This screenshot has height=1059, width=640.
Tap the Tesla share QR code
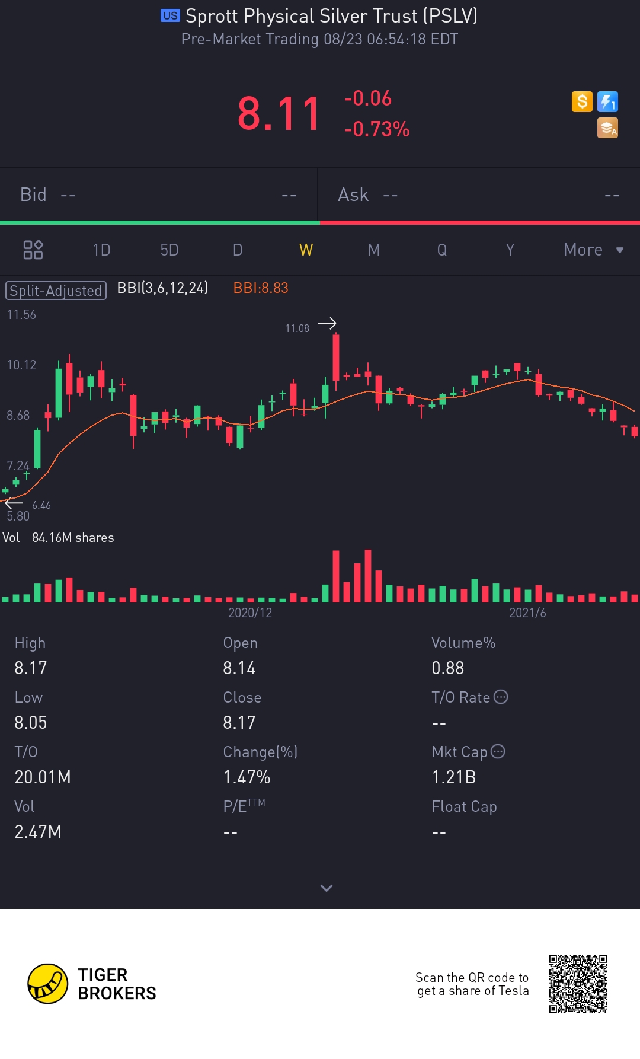(x=578, y=984)
